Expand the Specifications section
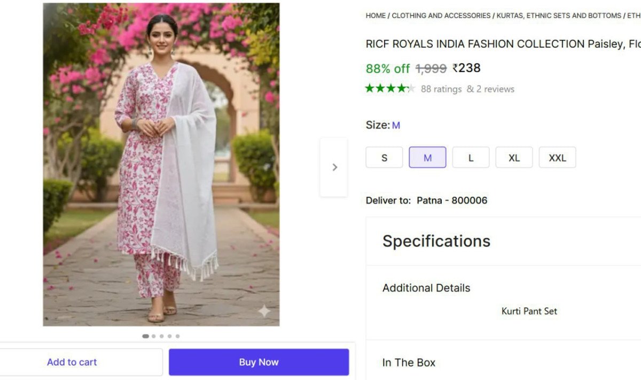Viewport: 641px width, 380px height. coord(436,241)
